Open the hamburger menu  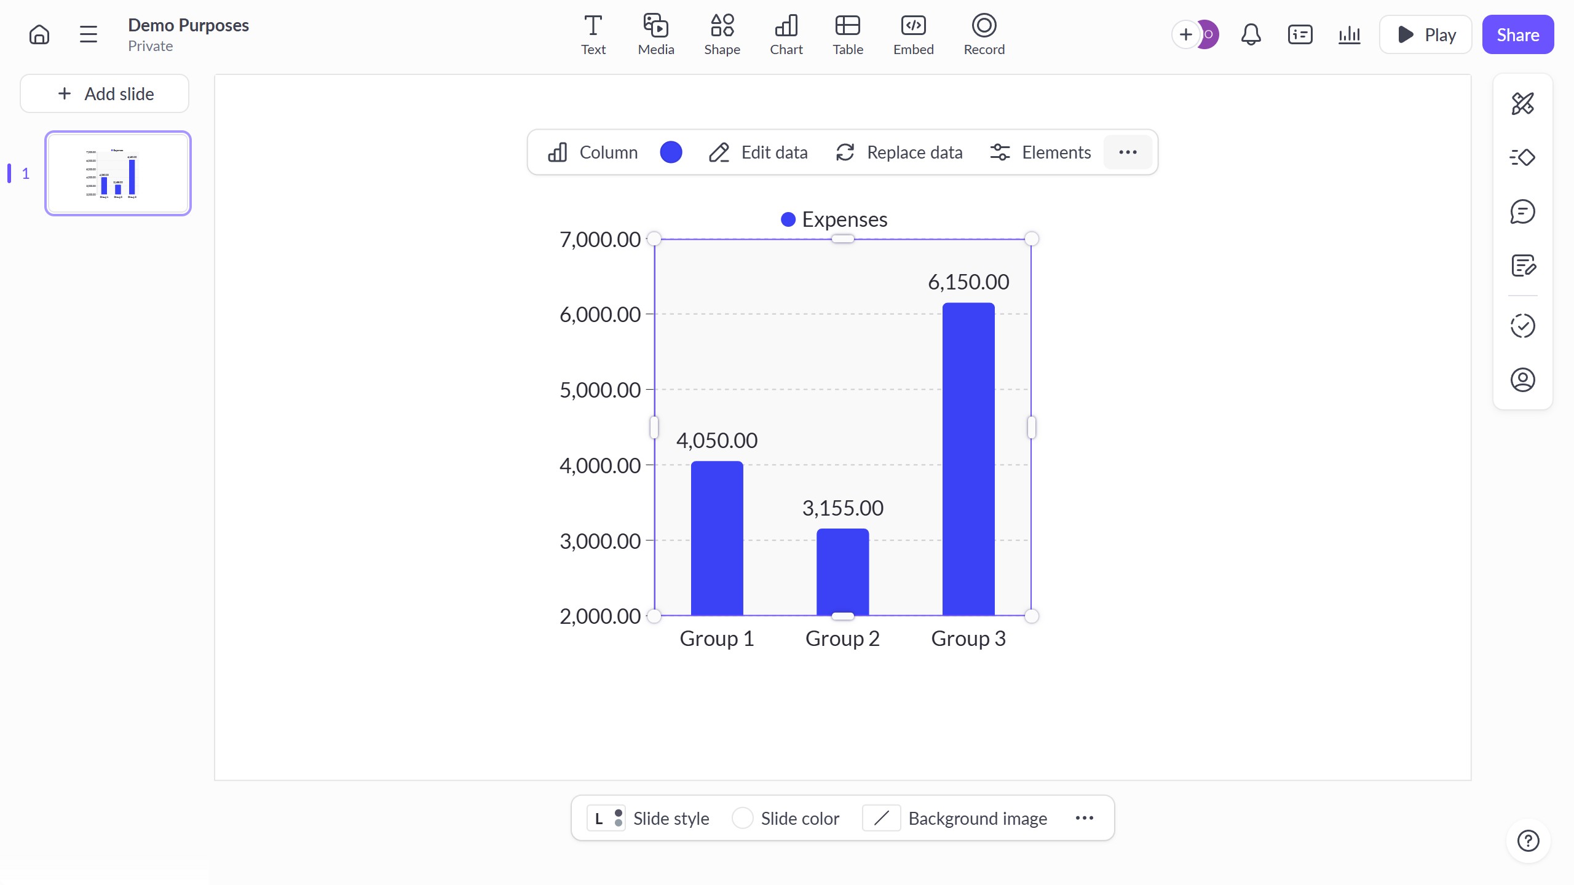(89, 34)
